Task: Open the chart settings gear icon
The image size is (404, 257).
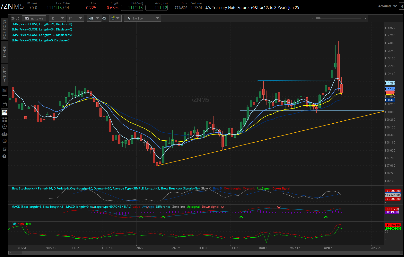Action: [x=104, y=18]
